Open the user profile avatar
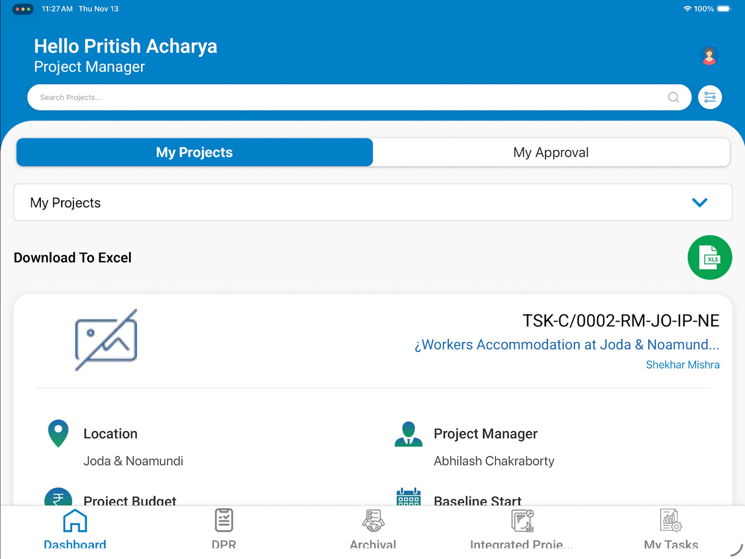Screen dimensions: 745x559 coord(709,56)
